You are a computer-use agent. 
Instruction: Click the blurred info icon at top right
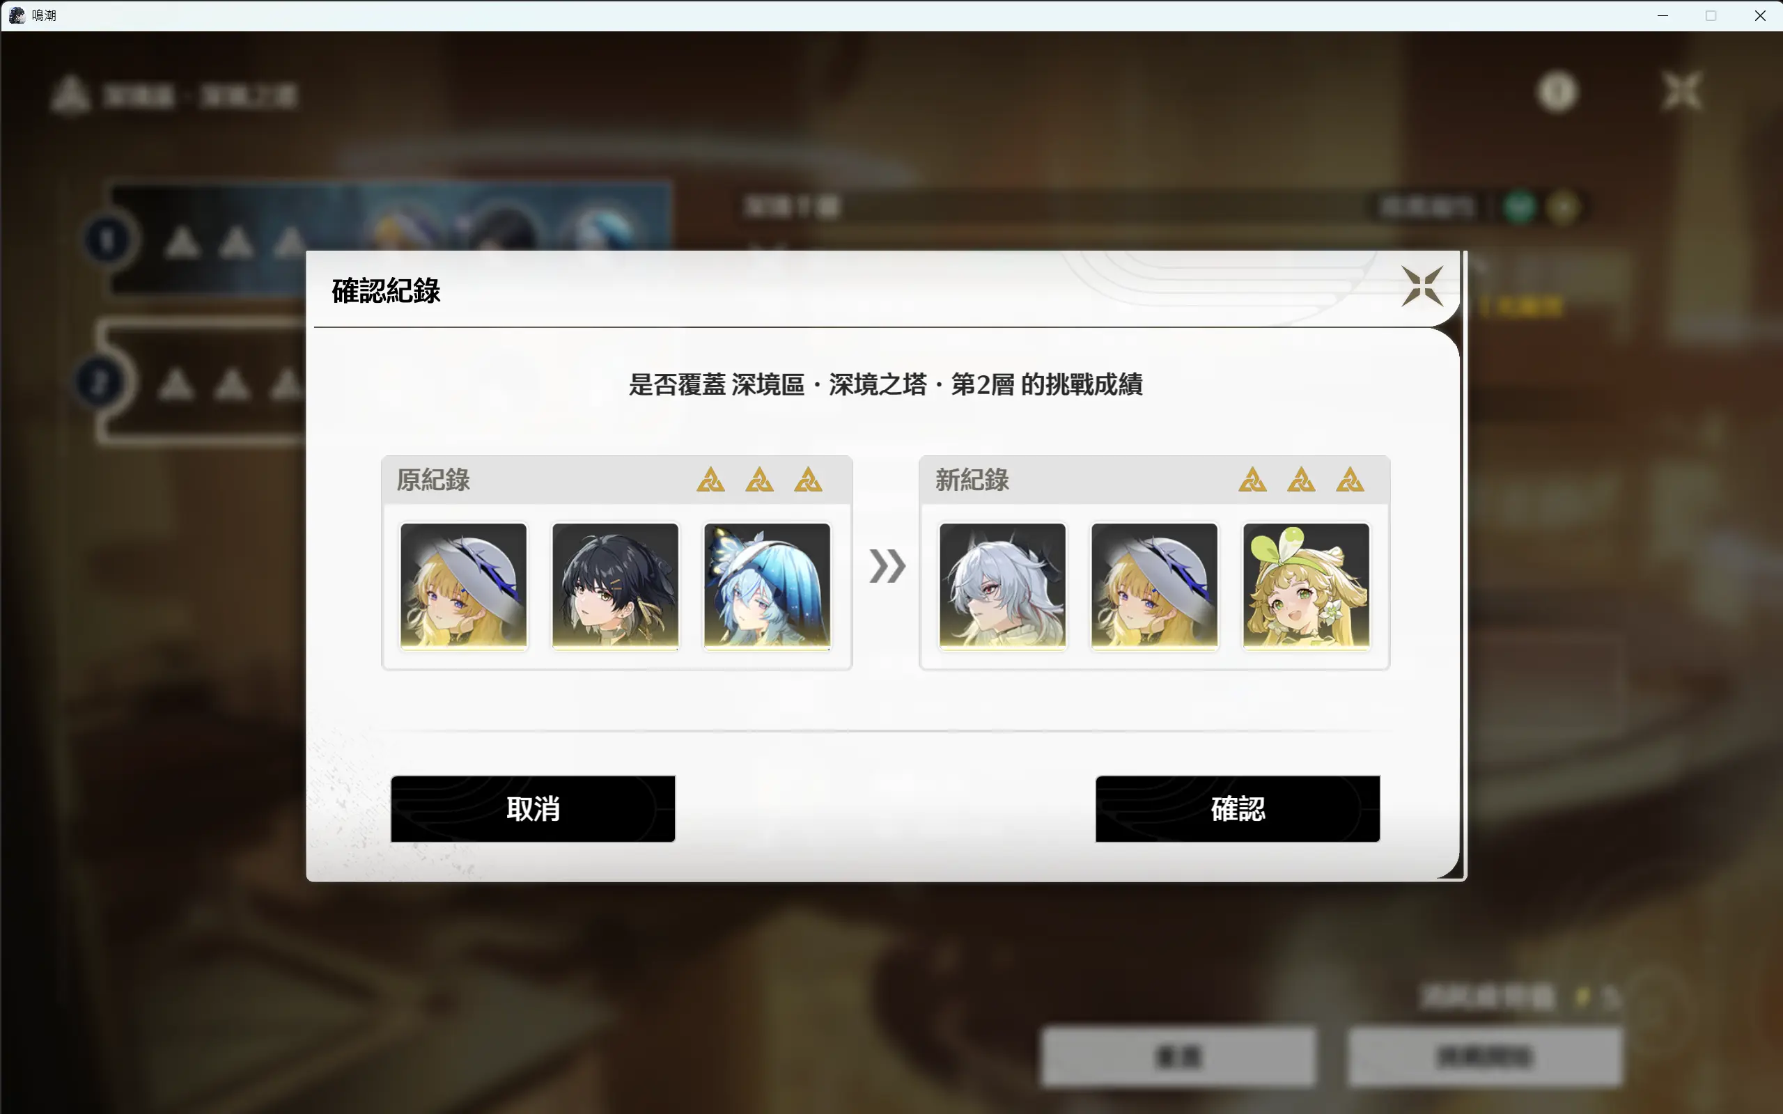click(1557, 92)
